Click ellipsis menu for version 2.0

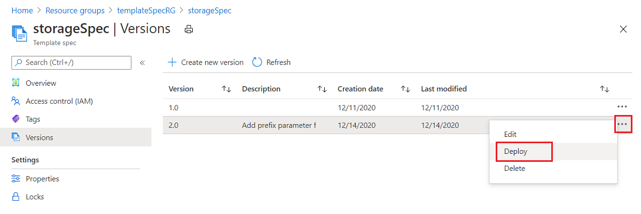tap(623, 125)
